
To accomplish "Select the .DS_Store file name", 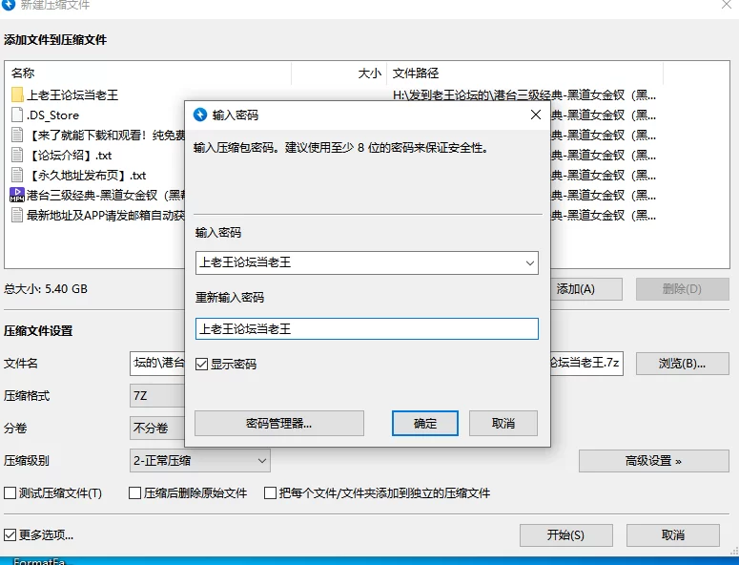I will pos(52,115).
